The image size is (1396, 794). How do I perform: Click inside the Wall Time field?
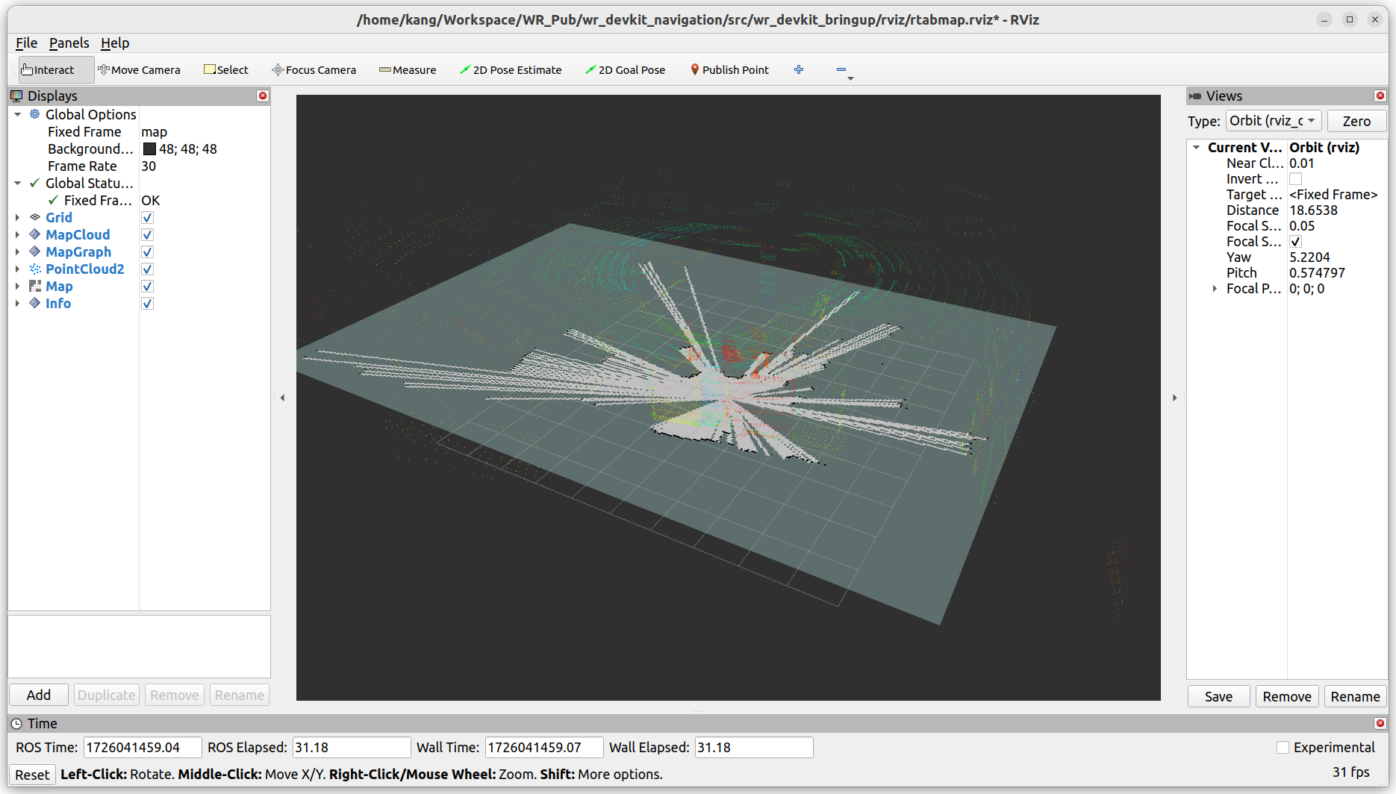coord(544,747)
